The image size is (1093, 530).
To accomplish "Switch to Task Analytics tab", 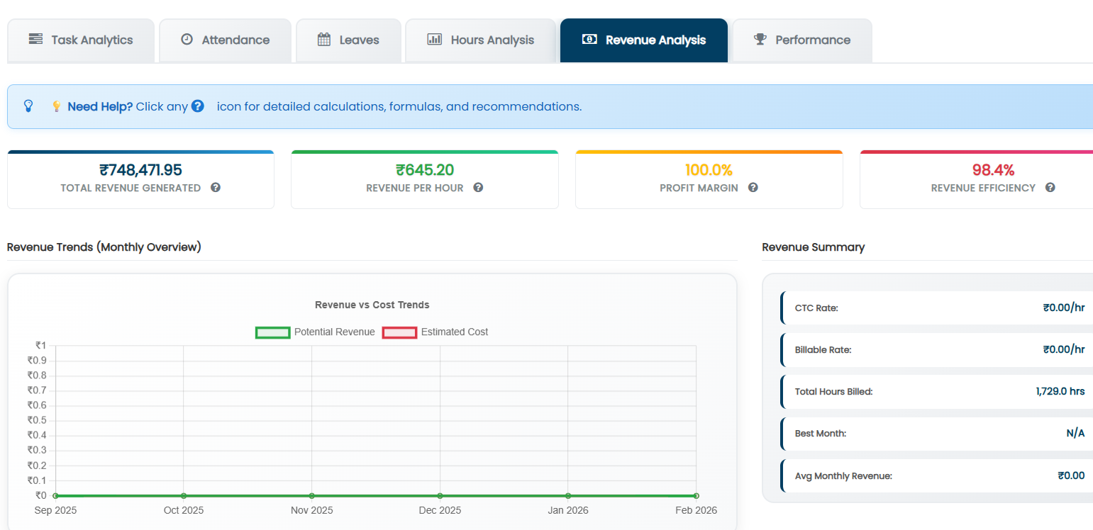I will tap(81, 40).
